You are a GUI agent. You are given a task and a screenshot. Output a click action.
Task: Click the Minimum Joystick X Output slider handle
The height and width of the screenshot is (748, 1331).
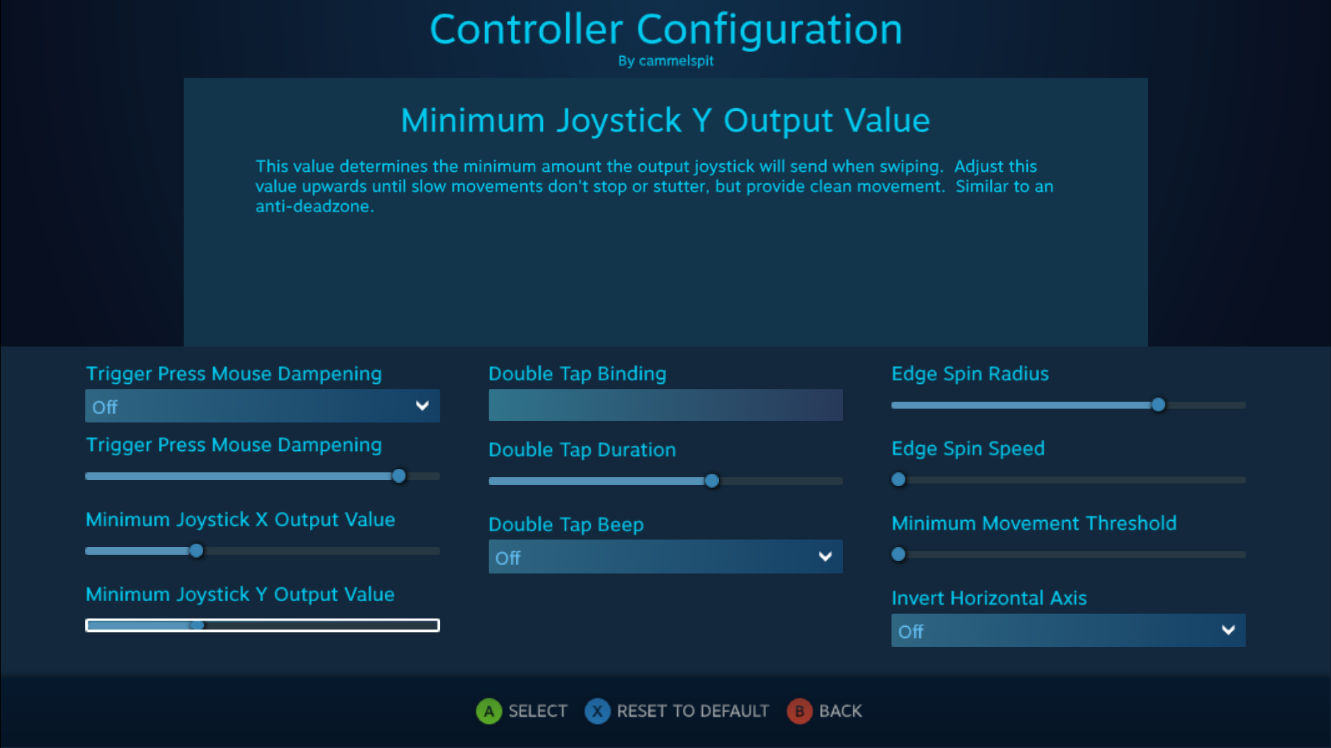pos(196,551)
